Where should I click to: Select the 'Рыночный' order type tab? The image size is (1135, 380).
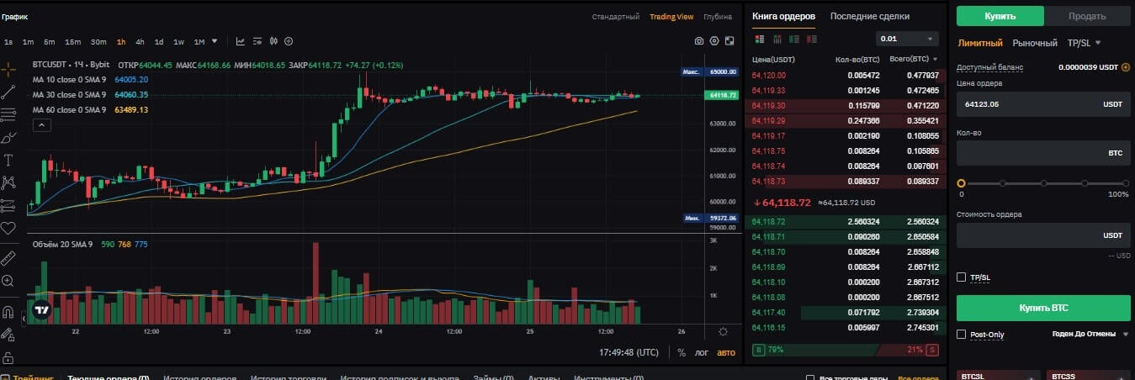[x=1035, y=43]
